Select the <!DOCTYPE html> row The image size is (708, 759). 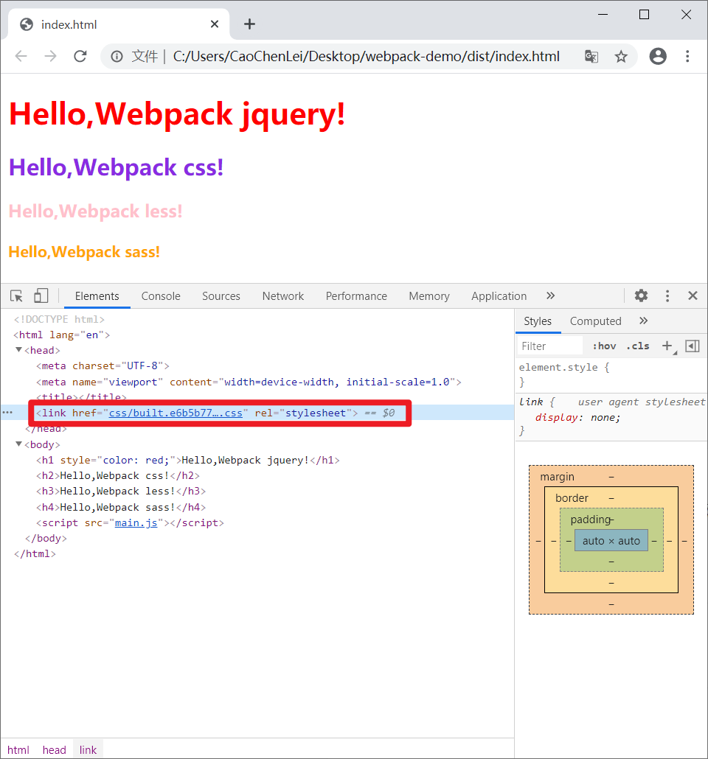(x=59, y=320)
